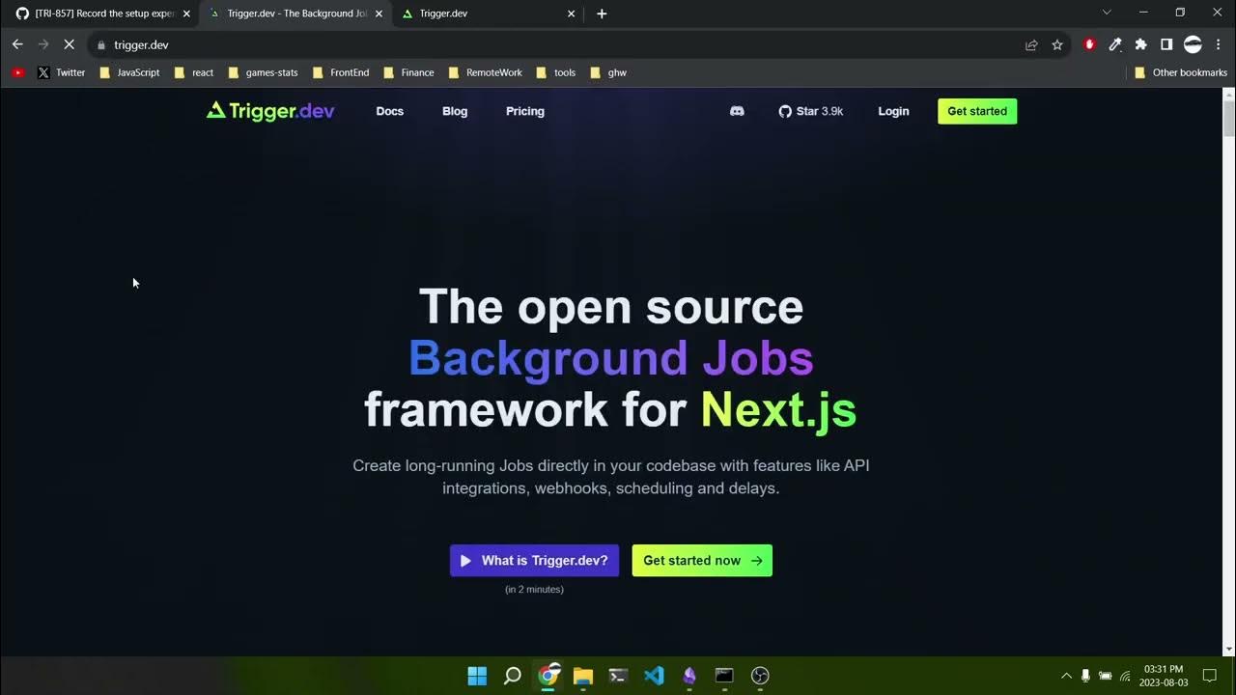Close the third Trigger.dev tab
The width and height of the screenshot is (1236, 695).
571,14
